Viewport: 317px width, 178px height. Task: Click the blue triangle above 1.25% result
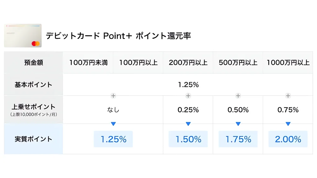[113, 124]
